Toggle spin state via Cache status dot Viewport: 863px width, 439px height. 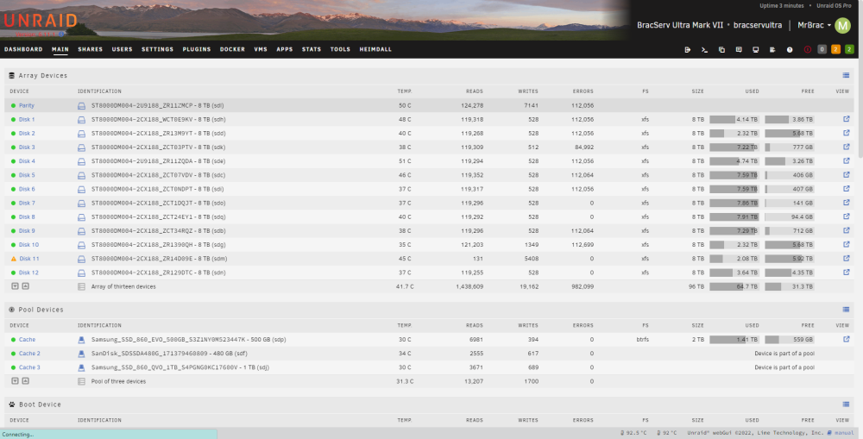click(13, 340)
